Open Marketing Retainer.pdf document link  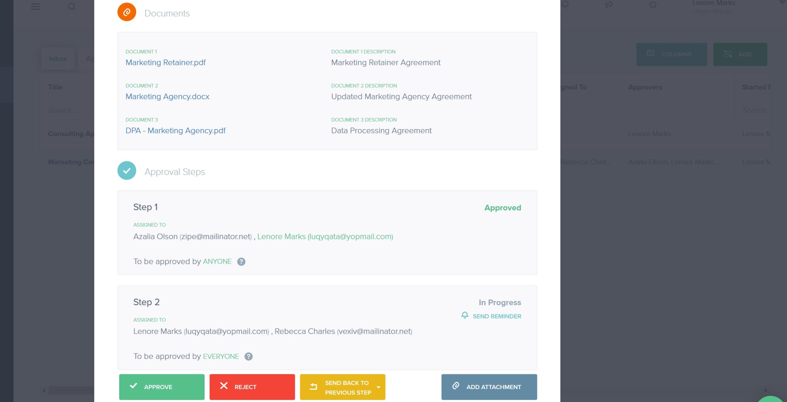pos(165,62)
